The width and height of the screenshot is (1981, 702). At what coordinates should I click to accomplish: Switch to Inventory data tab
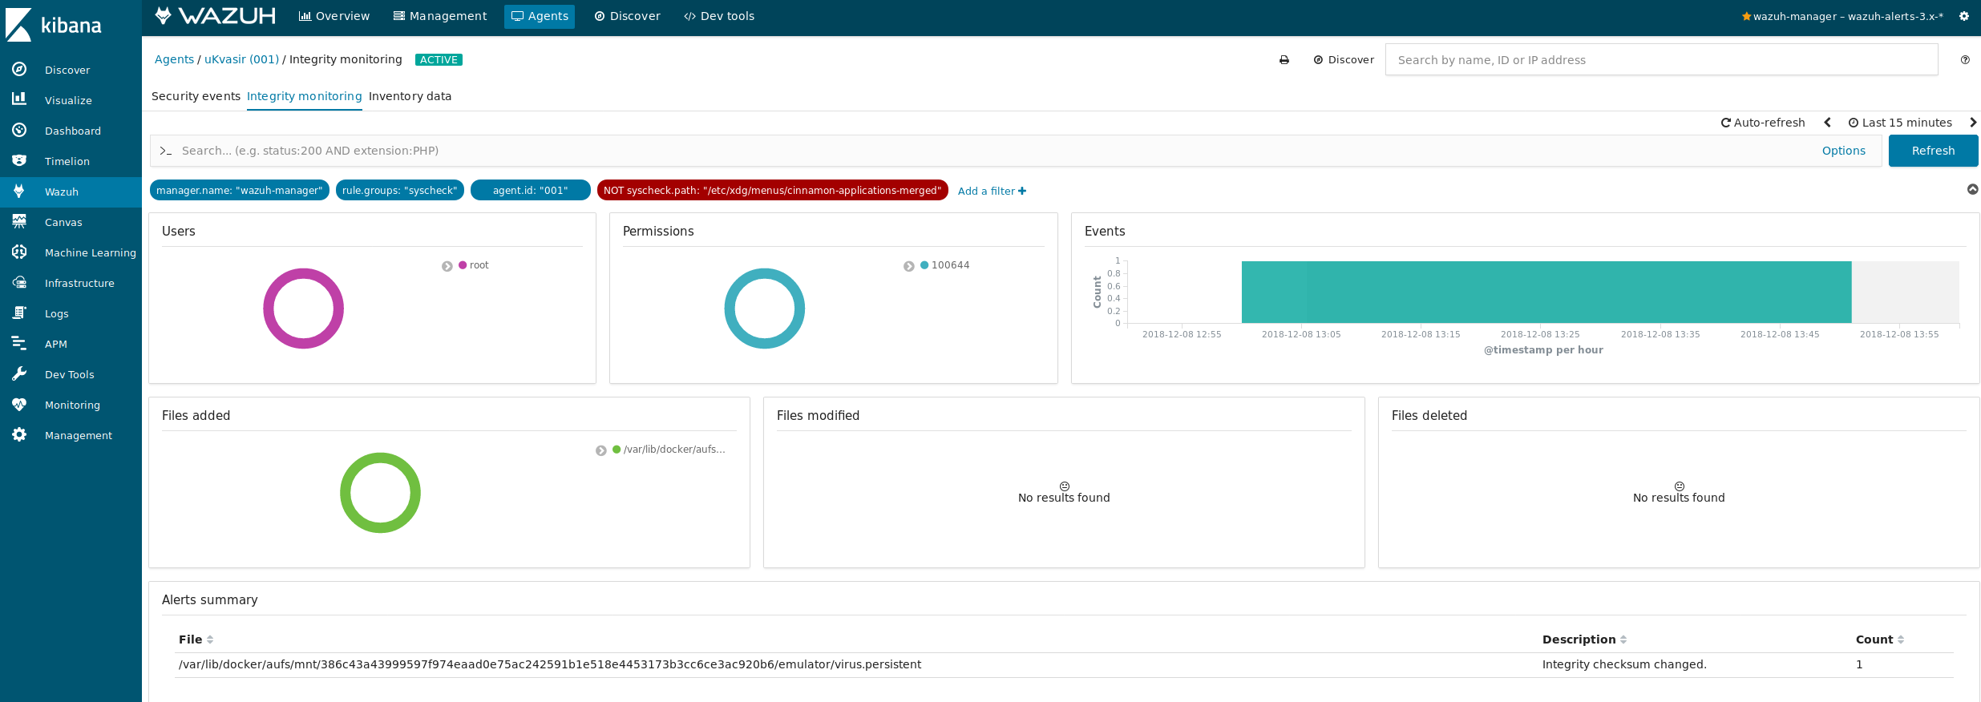coord(410,96)
